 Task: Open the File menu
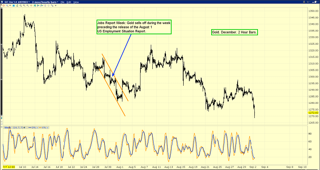pos(62,2)
